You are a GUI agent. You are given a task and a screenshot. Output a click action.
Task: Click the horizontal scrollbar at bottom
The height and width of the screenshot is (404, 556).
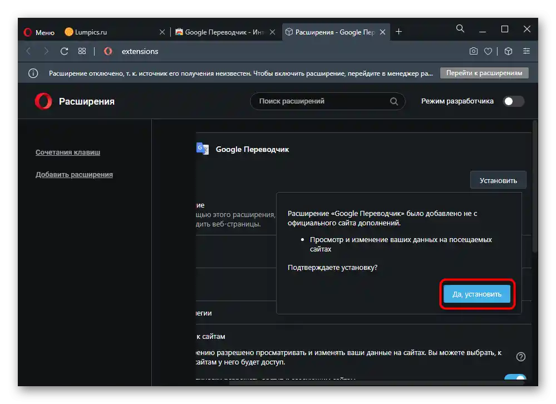(x=376, y=383)
